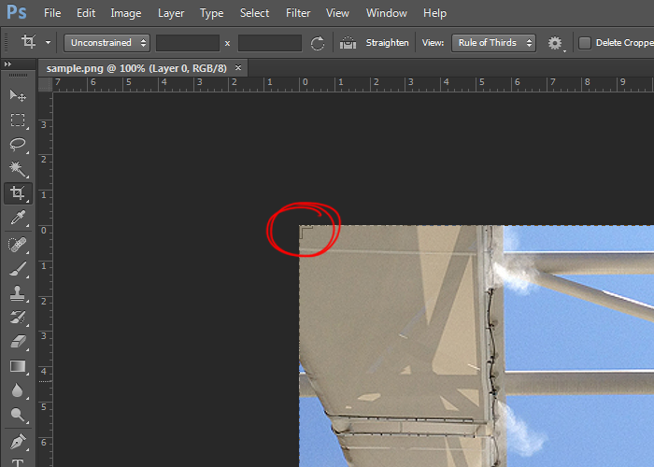Open the Image menu

pos(126,13)
